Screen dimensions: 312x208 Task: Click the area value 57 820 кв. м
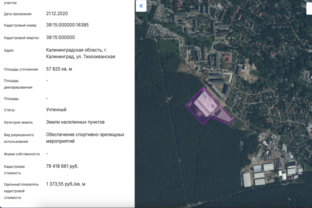(59, 69)
